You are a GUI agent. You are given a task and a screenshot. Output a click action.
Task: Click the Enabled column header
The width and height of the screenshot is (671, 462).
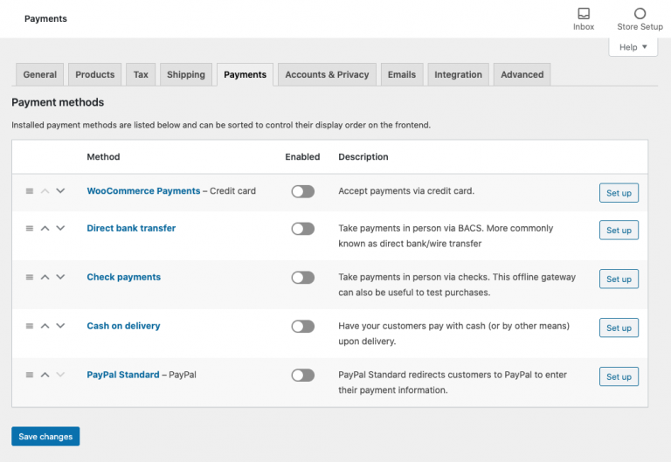pyautogui.click(x=302, y=156)
